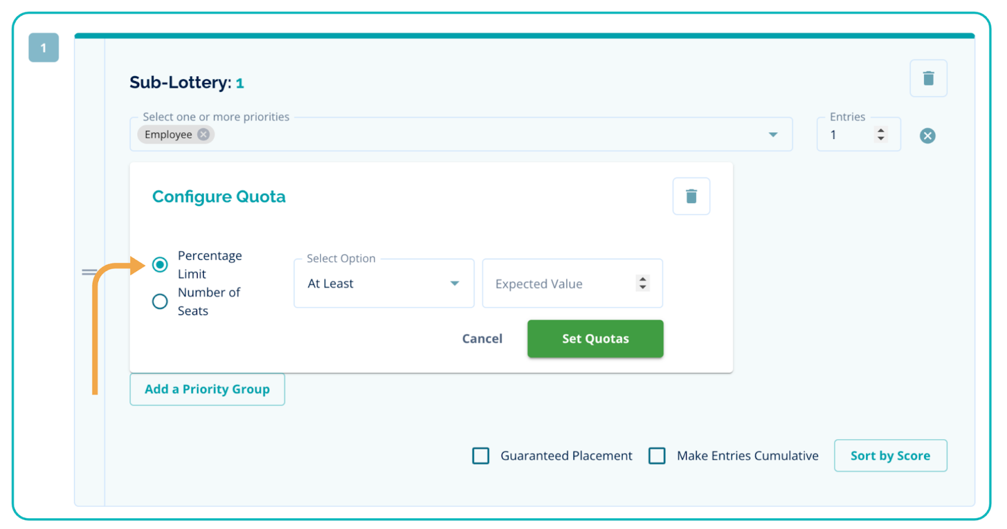This screenshot has width=1007, height=529.
Task: Increase Entries value with up arrow
Action: [x=880, y=130]
